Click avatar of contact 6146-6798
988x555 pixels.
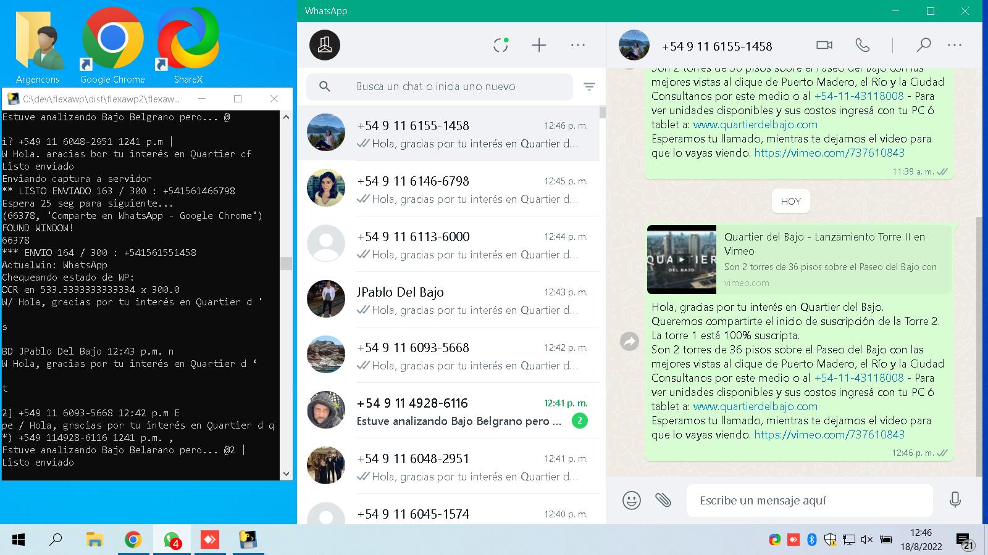(326, 188)
